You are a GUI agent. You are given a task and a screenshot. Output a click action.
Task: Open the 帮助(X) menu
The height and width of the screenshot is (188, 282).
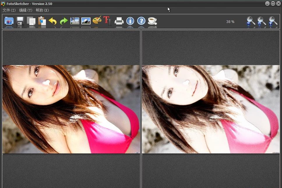(x=42, y=10)
